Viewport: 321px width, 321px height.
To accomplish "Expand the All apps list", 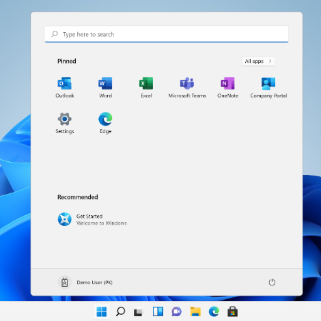I will point(258,61).
